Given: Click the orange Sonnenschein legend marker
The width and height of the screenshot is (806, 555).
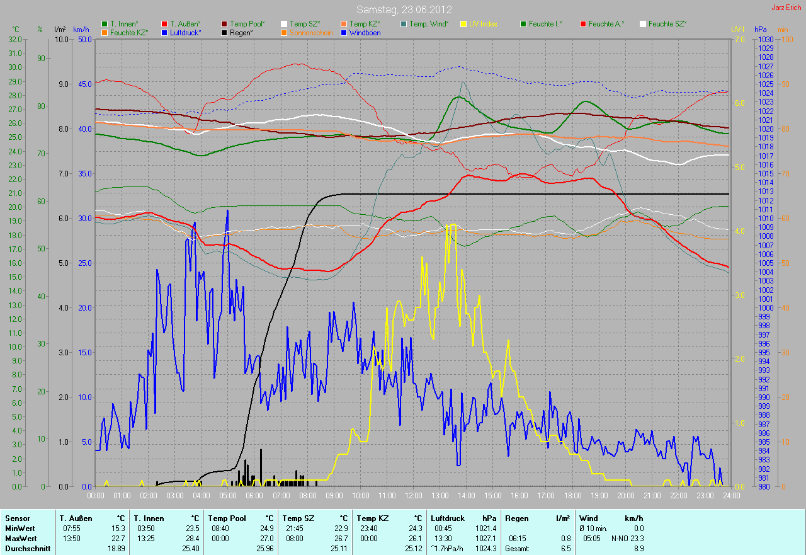Looking at the screenshot, I should [x=284, y=32].
